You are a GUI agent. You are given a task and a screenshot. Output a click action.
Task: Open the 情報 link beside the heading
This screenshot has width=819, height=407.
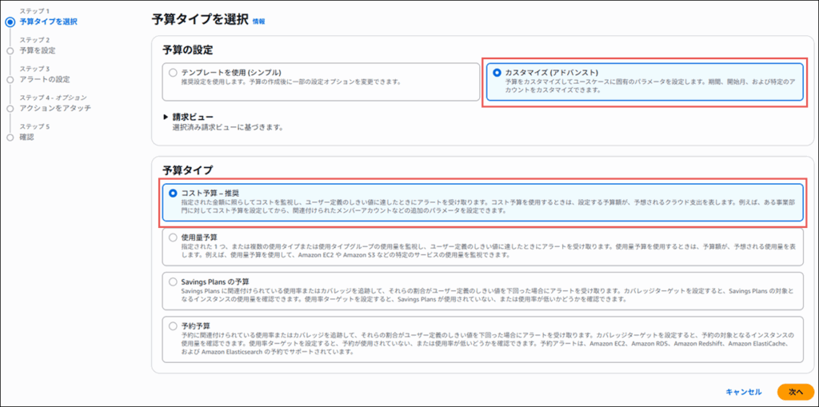(259, 22)
